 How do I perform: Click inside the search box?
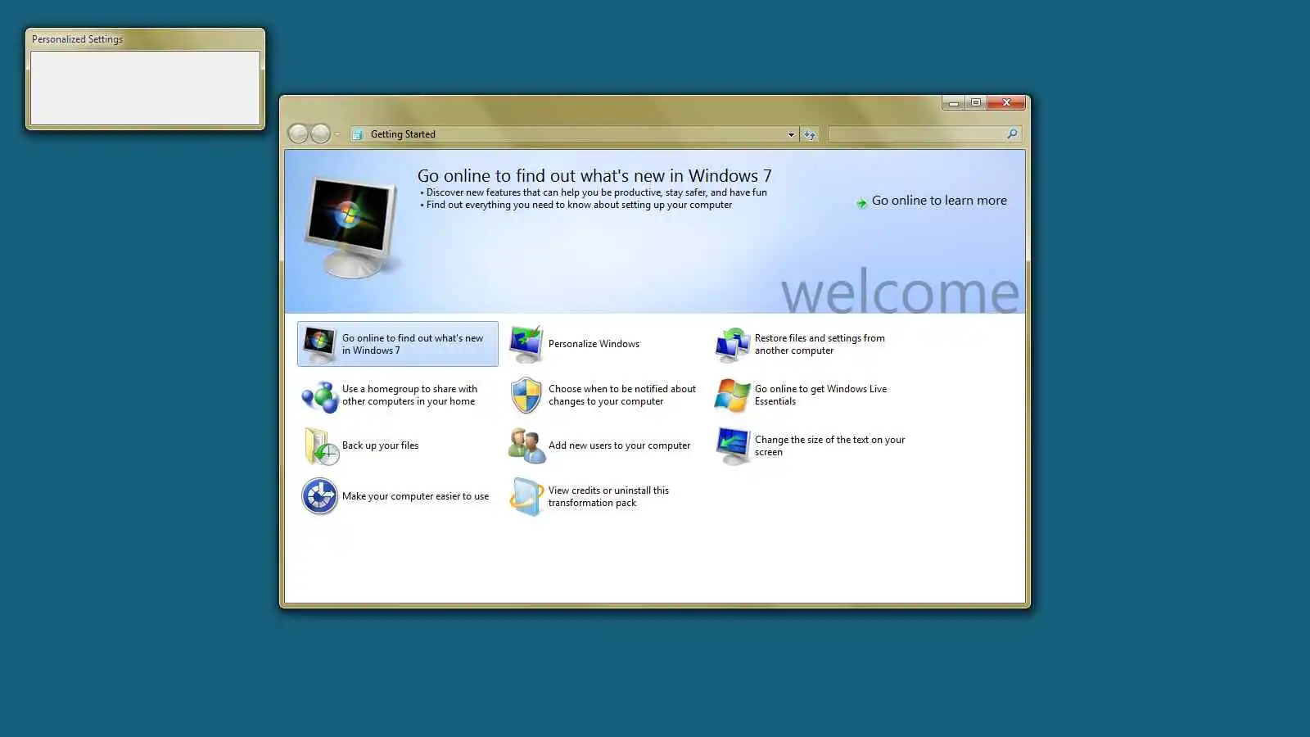pos(924,134)
